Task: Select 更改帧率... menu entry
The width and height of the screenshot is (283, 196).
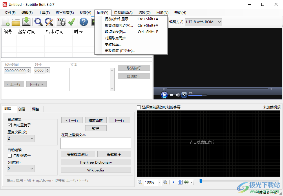Action: [x=131, y=45]
